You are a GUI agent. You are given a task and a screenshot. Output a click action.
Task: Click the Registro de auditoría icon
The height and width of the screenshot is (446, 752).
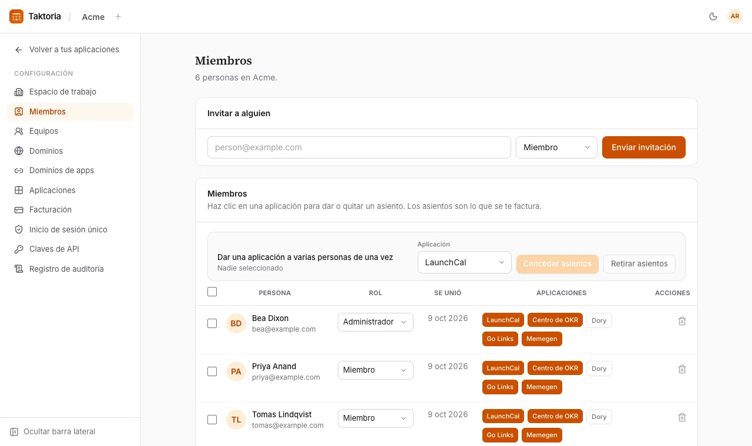[19, 269]
